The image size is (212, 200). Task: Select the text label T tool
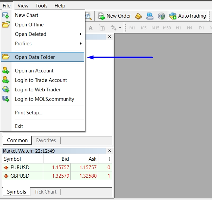click(x=102, y=28)
